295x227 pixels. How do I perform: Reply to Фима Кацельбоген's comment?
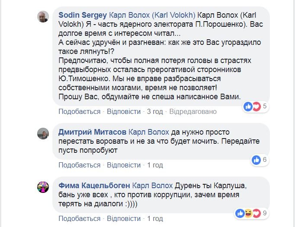tap(123, 219)
